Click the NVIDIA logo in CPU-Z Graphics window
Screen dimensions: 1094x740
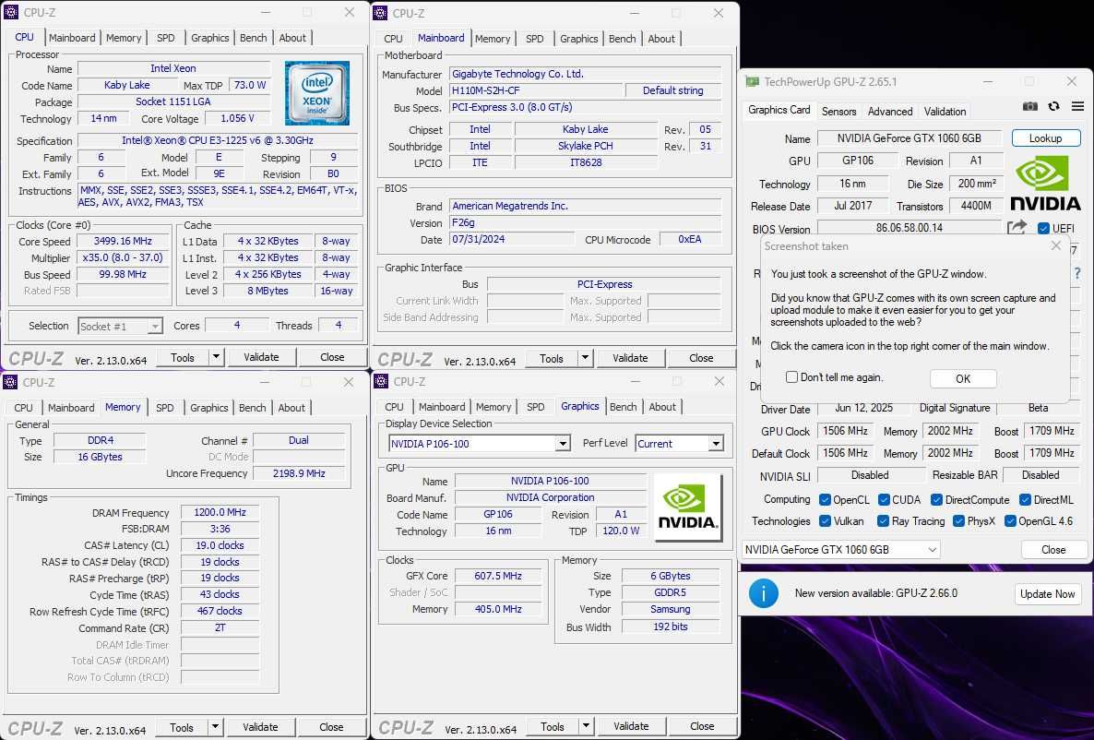point(687,507)
